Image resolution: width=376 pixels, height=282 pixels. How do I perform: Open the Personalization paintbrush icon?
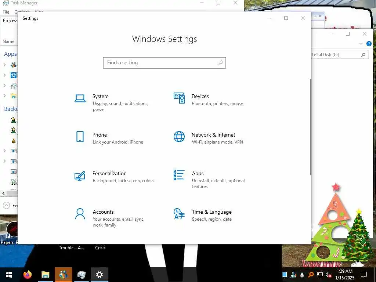tap(80, 176)
